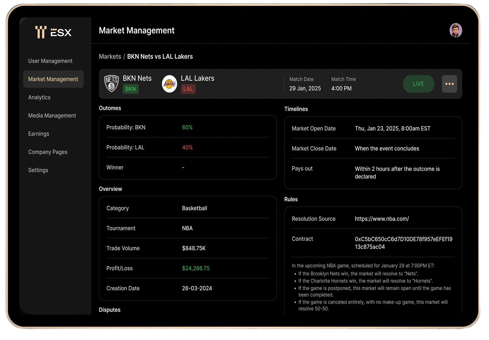
Task: Click 'Within 2 hours after the outcome' text
Action: [397, 173]
